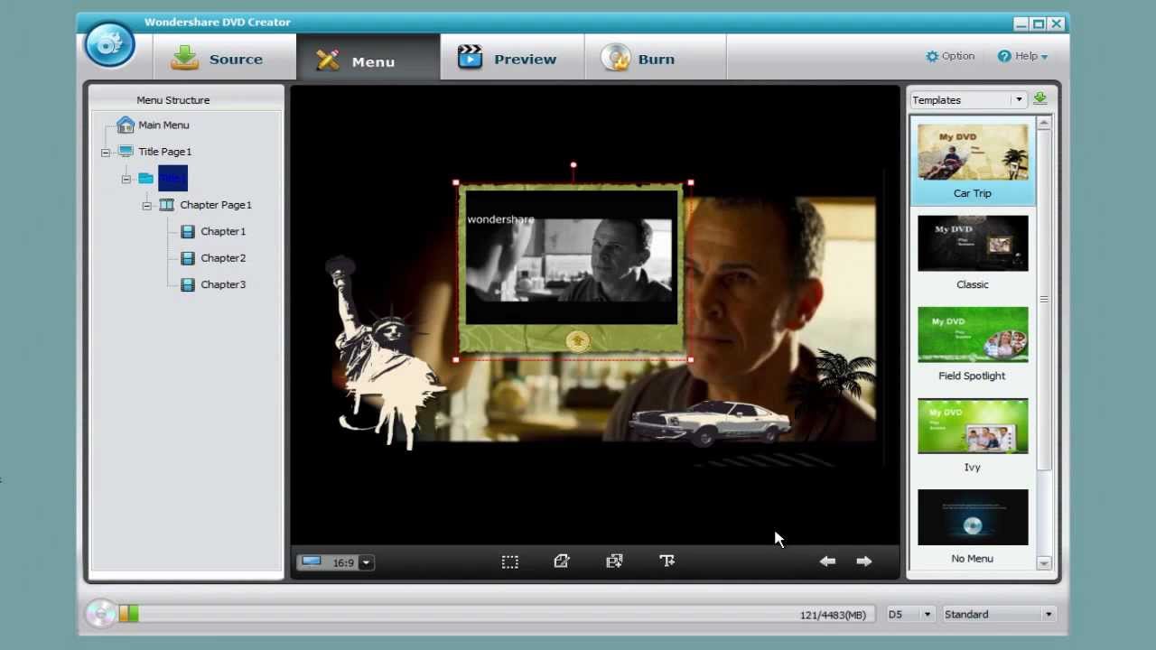Viewport: 1156px width, 650px height.
Task: Click the download templates green arrow icon
Action: tap(1040, 99)
